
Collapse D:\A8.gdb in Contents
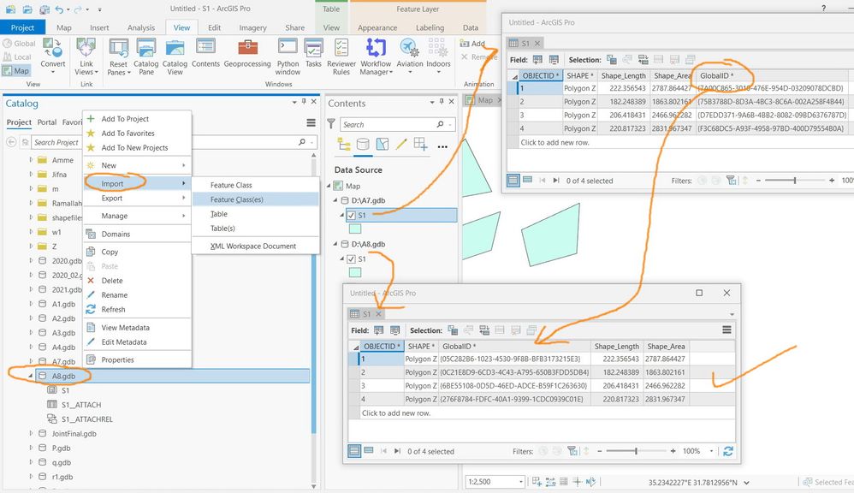coord(335,244)
